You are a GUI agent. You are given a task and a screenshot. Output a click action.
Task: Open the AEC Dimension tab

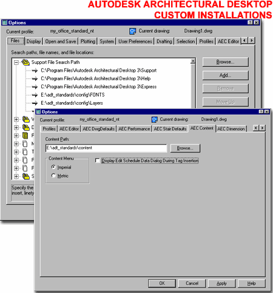pyautogui.click(x=231, y=129)
